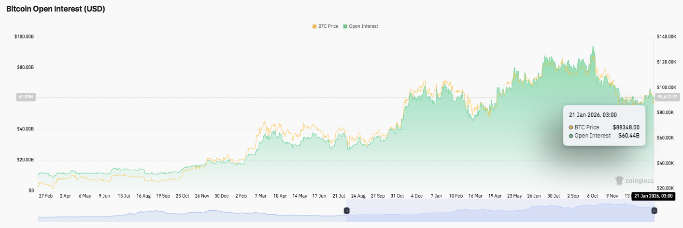Click the green dot in tooltip Open Interest row
The height and width of the screenshot is (228, 683).
click(x=571, y=136)
